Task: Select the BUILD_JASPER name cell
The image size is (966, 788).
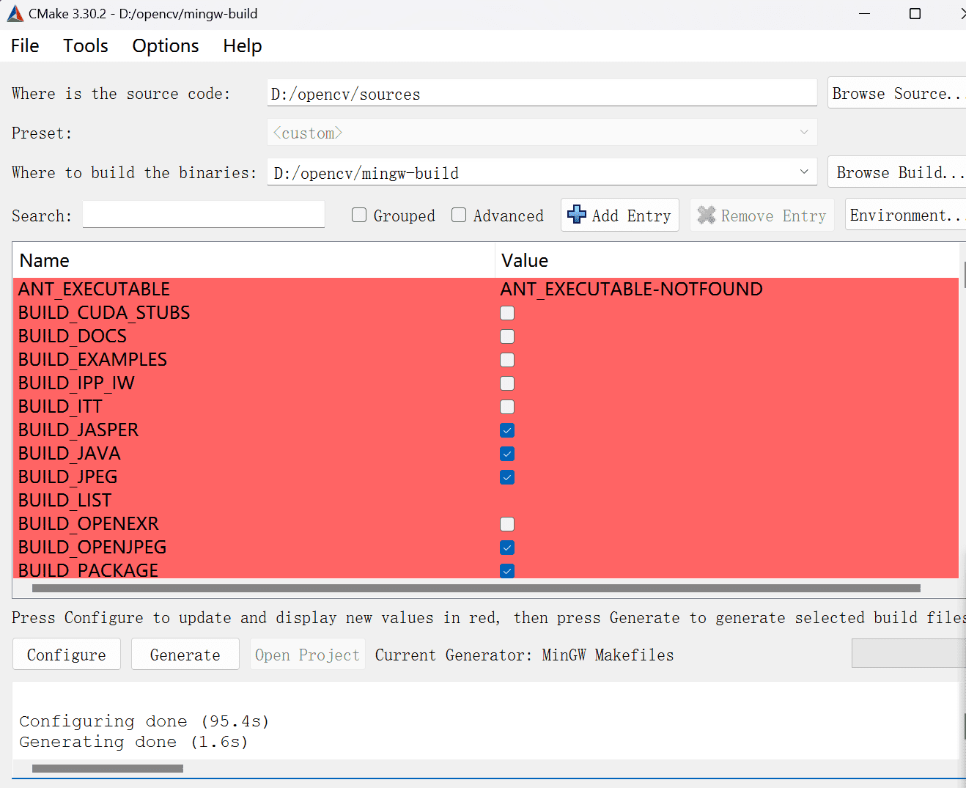Action: (x=78, y=430)
